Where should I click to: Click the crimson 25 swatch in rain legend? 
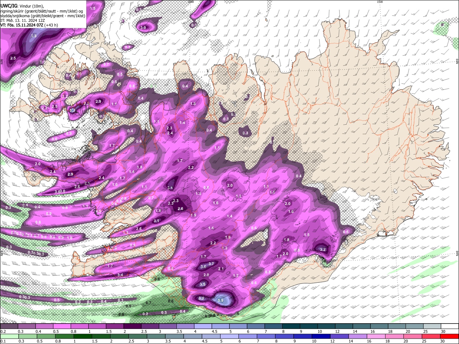[431, 336]
